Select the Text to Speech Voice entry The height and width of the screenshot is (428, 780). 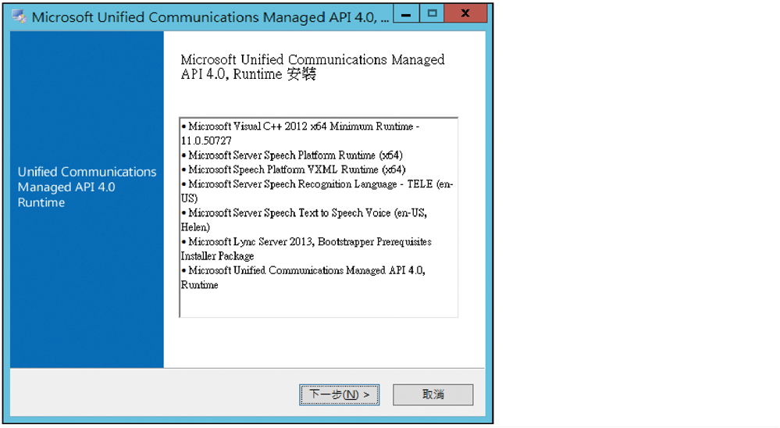pyautogui.click(x=304, y=220)
